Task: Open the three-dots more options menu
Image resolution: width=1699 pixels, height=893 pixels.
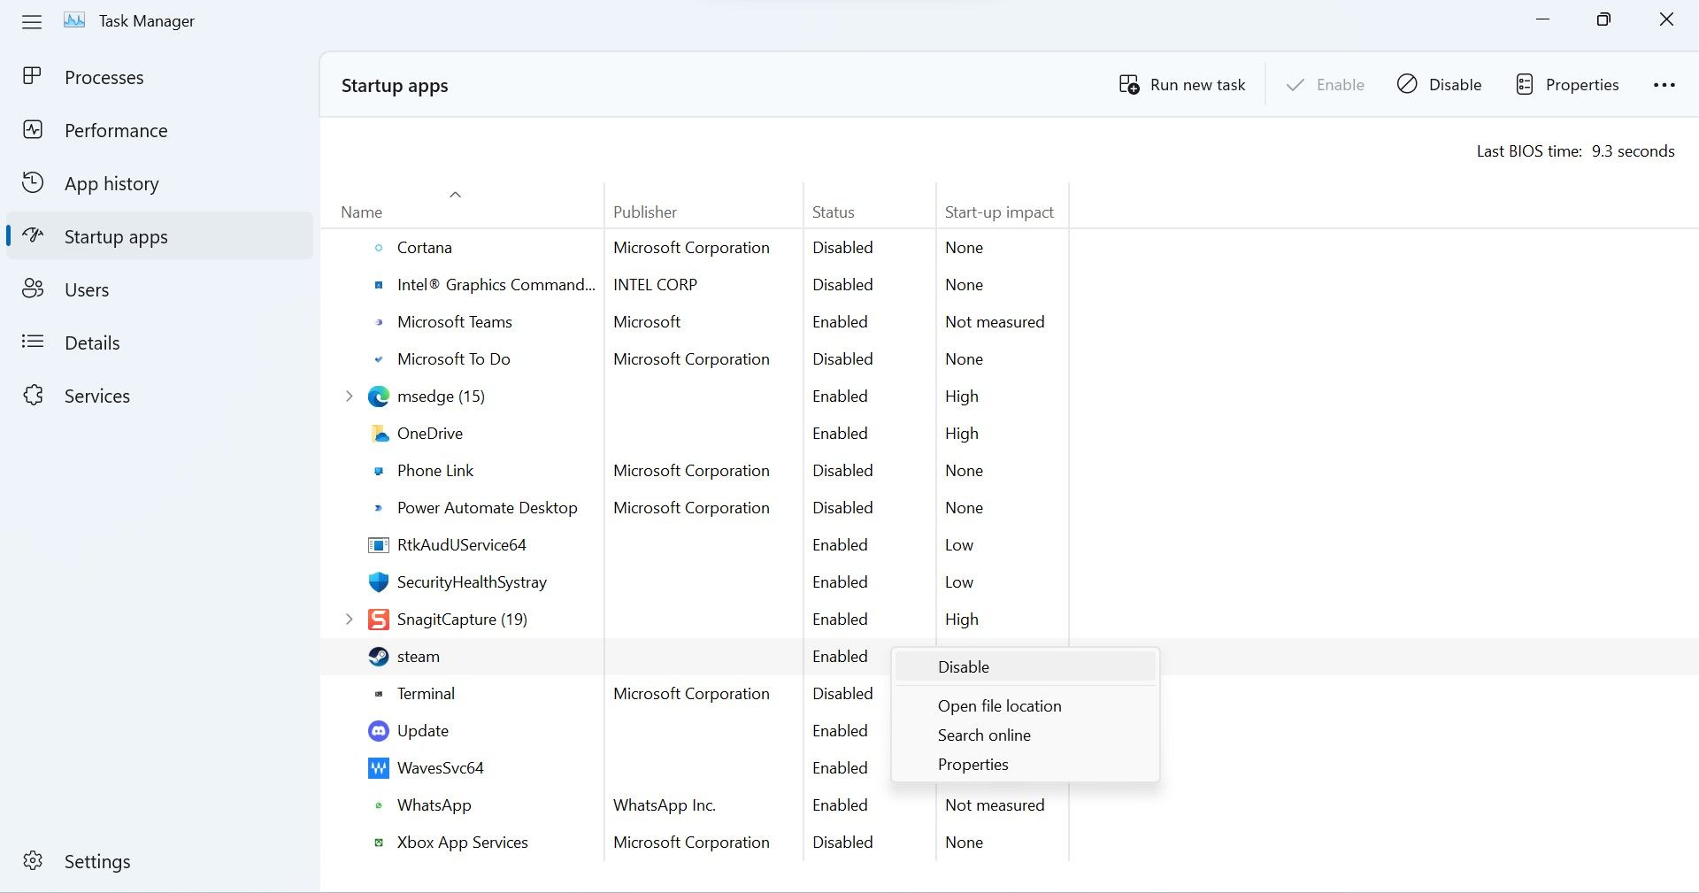Action: tap(1664, 85)
